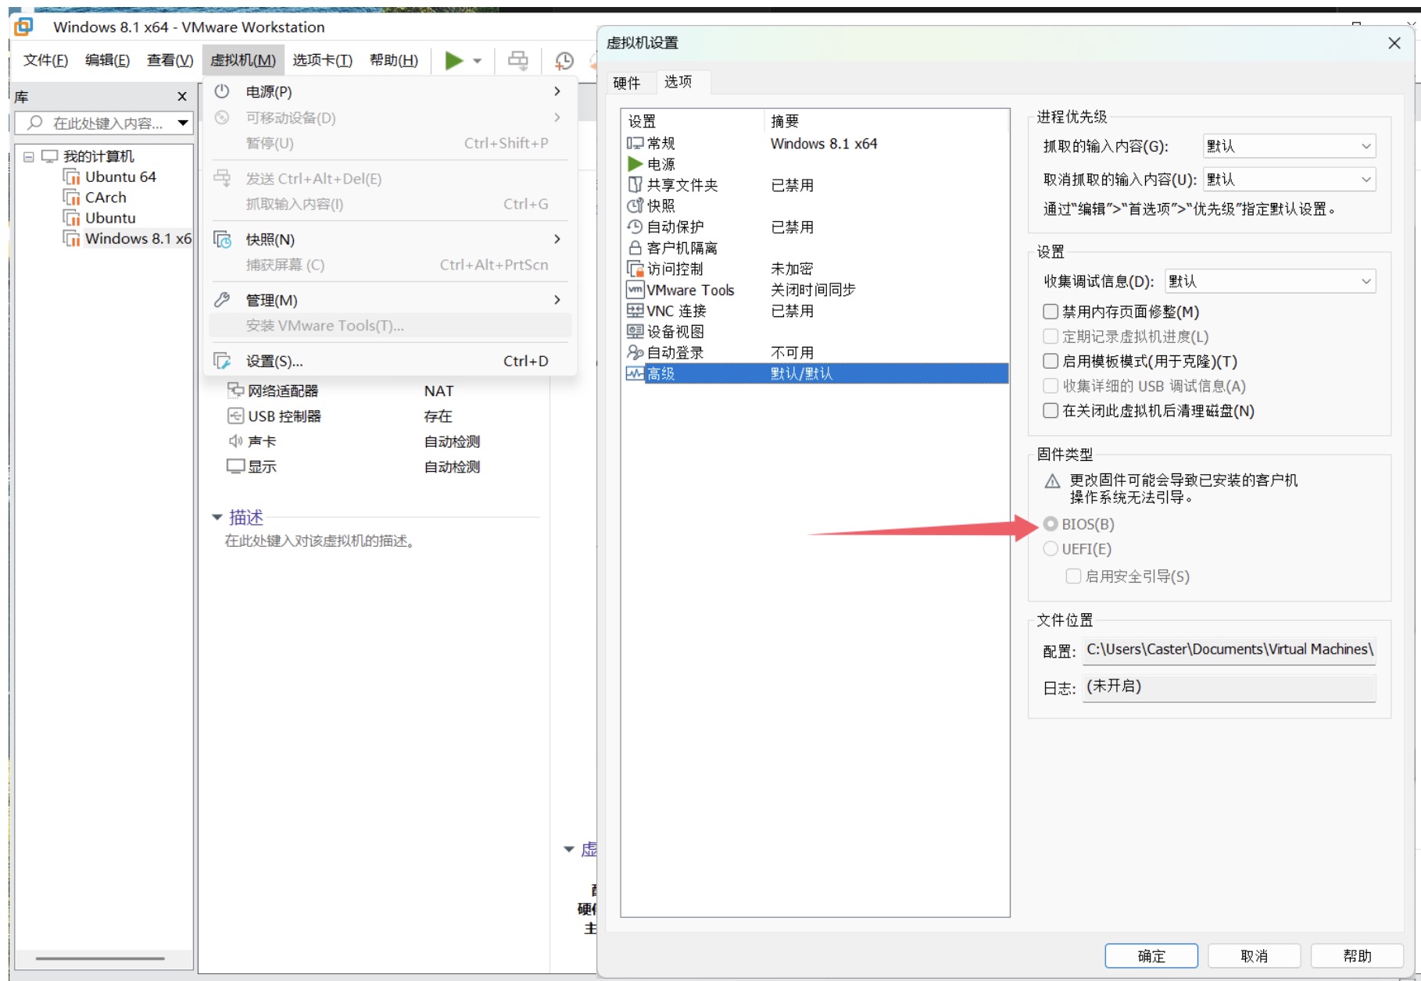Viewport: 1421px width, 981px height.
Task: Click the description text field placeholder
Action: pyautogui.click(x=319, y=540)
